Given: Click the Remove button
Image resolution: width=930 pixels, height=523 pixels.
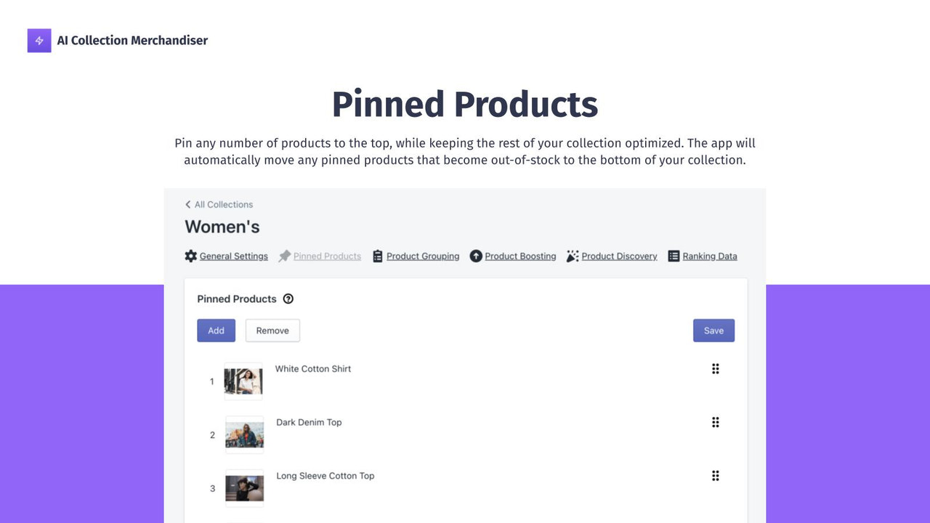Looking at the screenshot, I should tap(272, 330).
